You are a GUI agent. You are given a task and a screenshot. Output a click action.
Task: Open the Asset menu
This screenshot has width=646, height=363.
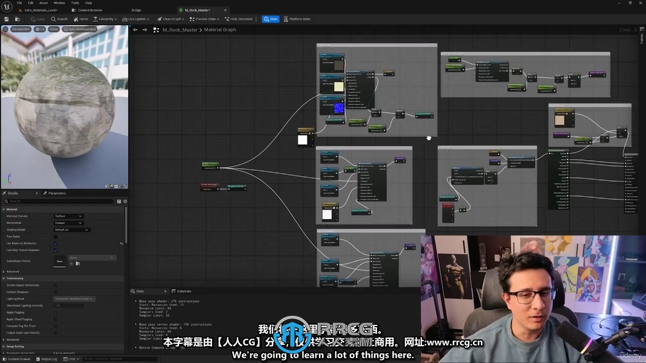click(43, 3)
